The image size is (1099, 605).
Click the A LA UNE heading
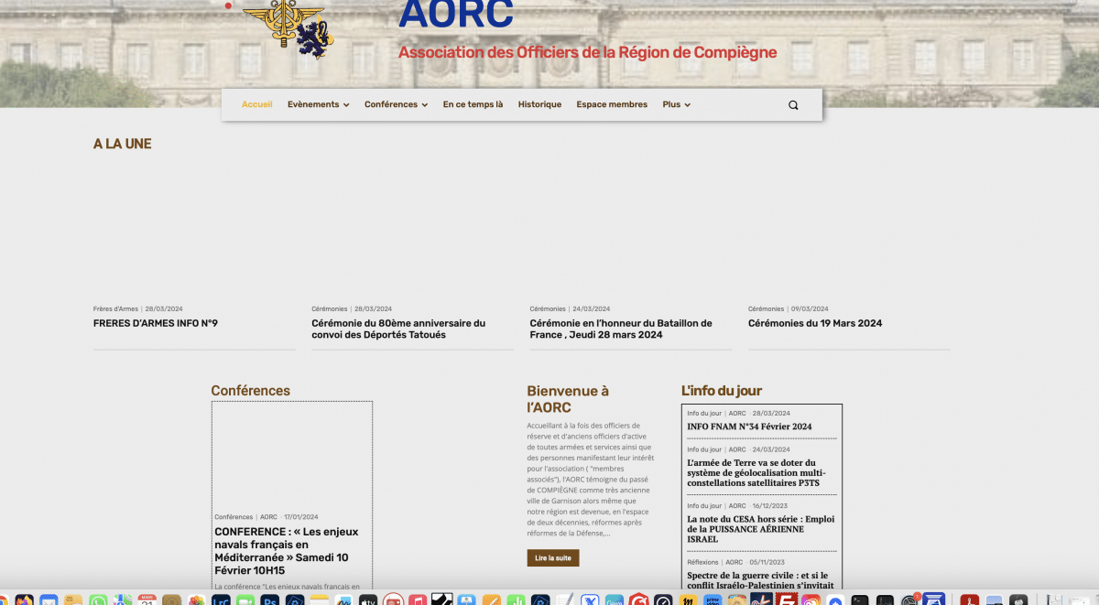coord(123,144)
